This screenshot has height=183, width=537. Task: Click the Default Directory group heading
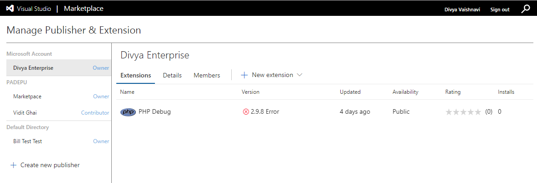pyautogui.click(x=28, y=127)
